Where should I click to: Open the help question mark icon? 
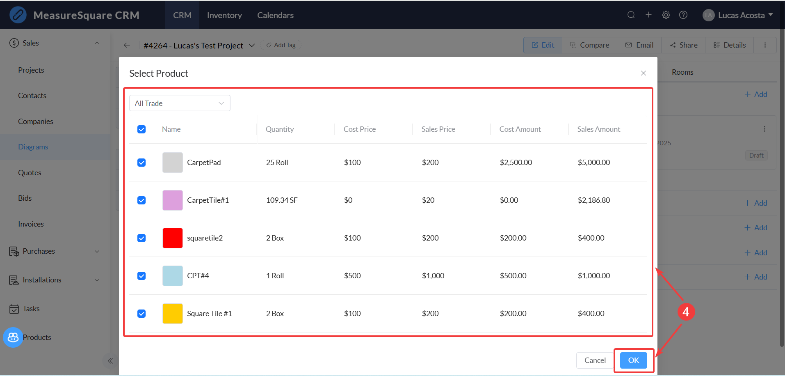tap(683, 15)
